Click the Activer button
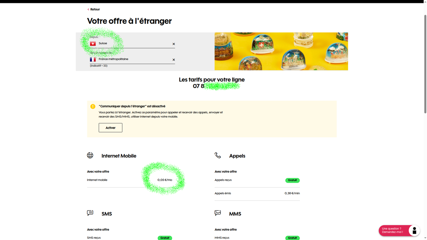Viewport: 427px width, 240px height. pyautogui.click(x=110, y=128)
